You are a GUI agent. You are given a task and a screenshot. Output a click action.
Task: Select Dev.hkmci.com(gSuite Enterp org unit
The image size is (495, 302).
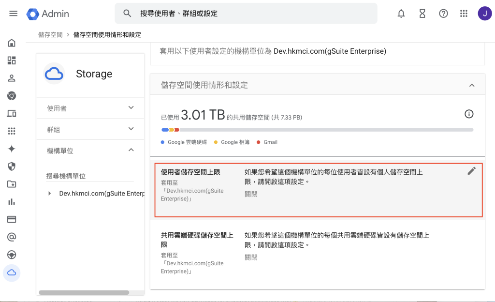pos(102,193)
